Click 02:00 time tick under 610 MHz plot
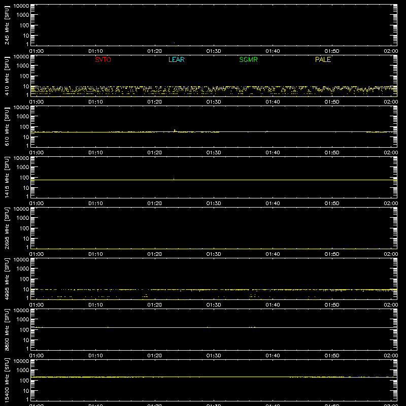The width and height of the screenshot is (406, 406). (391, 153)
